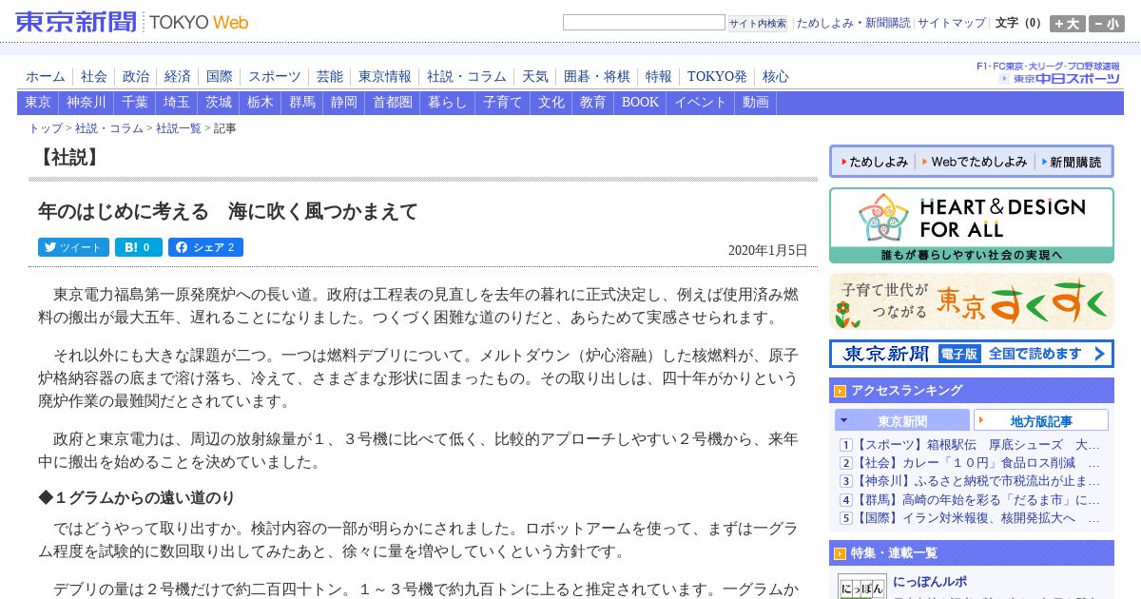Click the Webでためしよみ button
Image resolution: width=1141 pixels, height=599 pixels.
point(974,162)
